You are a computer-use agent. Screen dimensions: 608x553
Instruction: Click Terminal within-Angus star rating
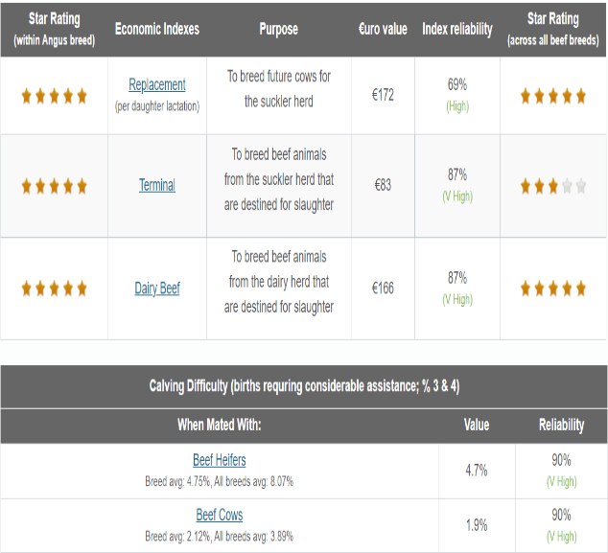coord(55,186)
